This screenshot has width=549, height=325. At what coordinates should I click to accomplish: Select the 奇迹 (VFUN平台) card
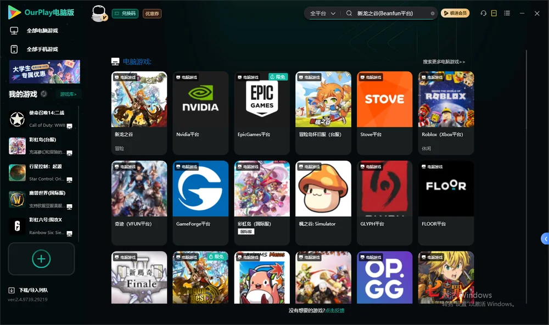(139, 203)
